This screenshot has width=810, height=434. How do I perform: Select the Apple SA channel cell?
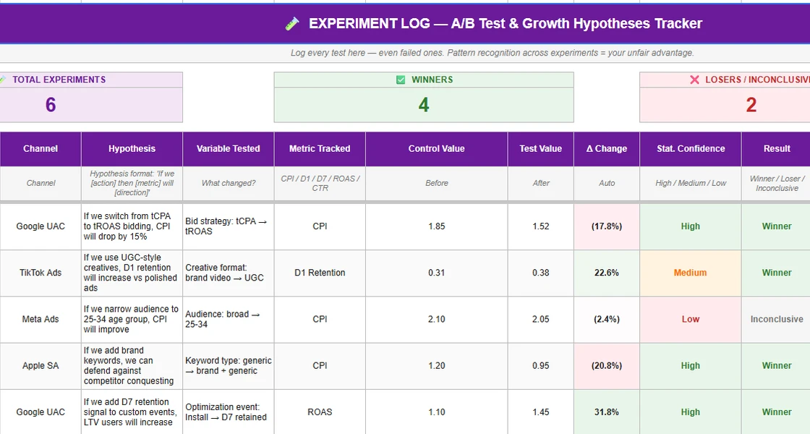pos(40,366)
